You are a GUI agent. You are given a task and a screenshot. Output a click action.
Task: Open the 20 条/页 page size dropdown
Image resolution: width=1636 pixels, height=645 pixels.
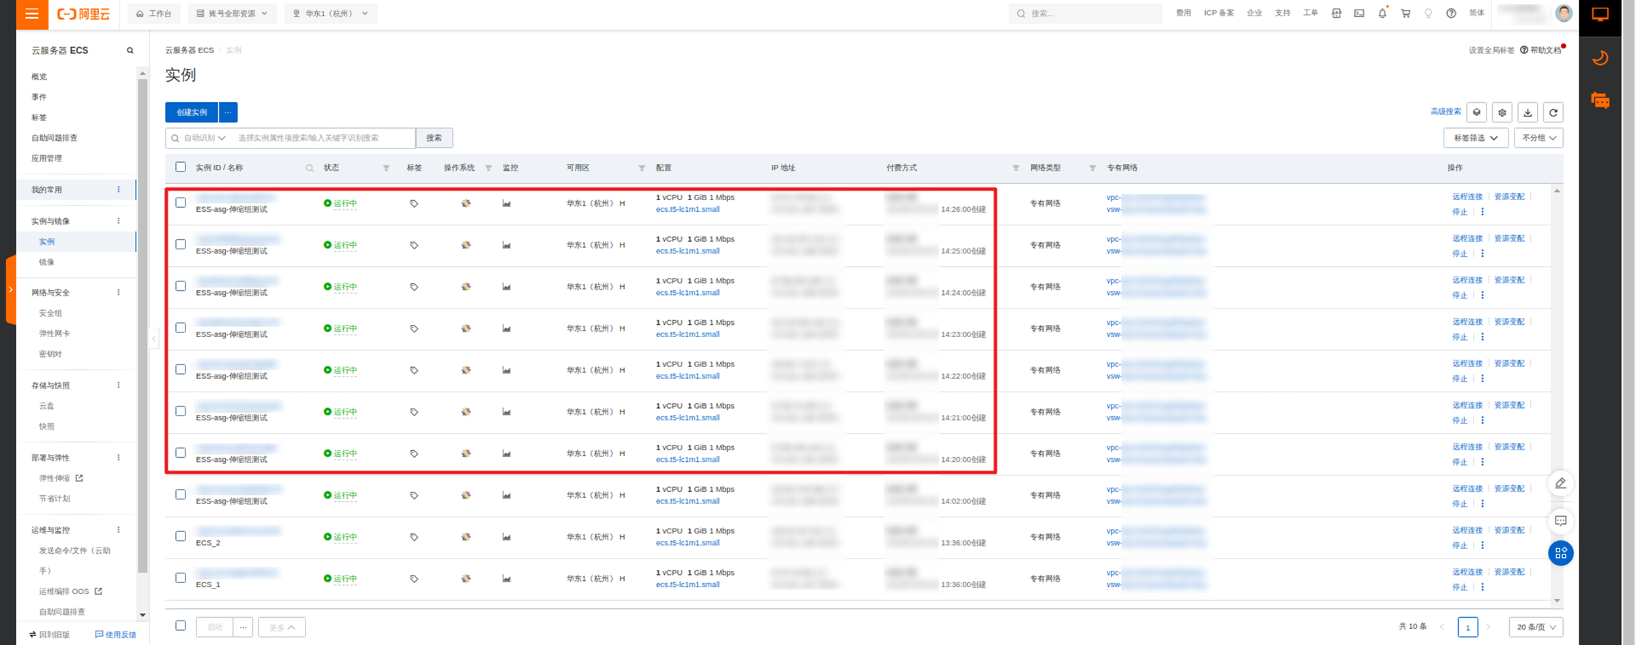point(1536,627)
